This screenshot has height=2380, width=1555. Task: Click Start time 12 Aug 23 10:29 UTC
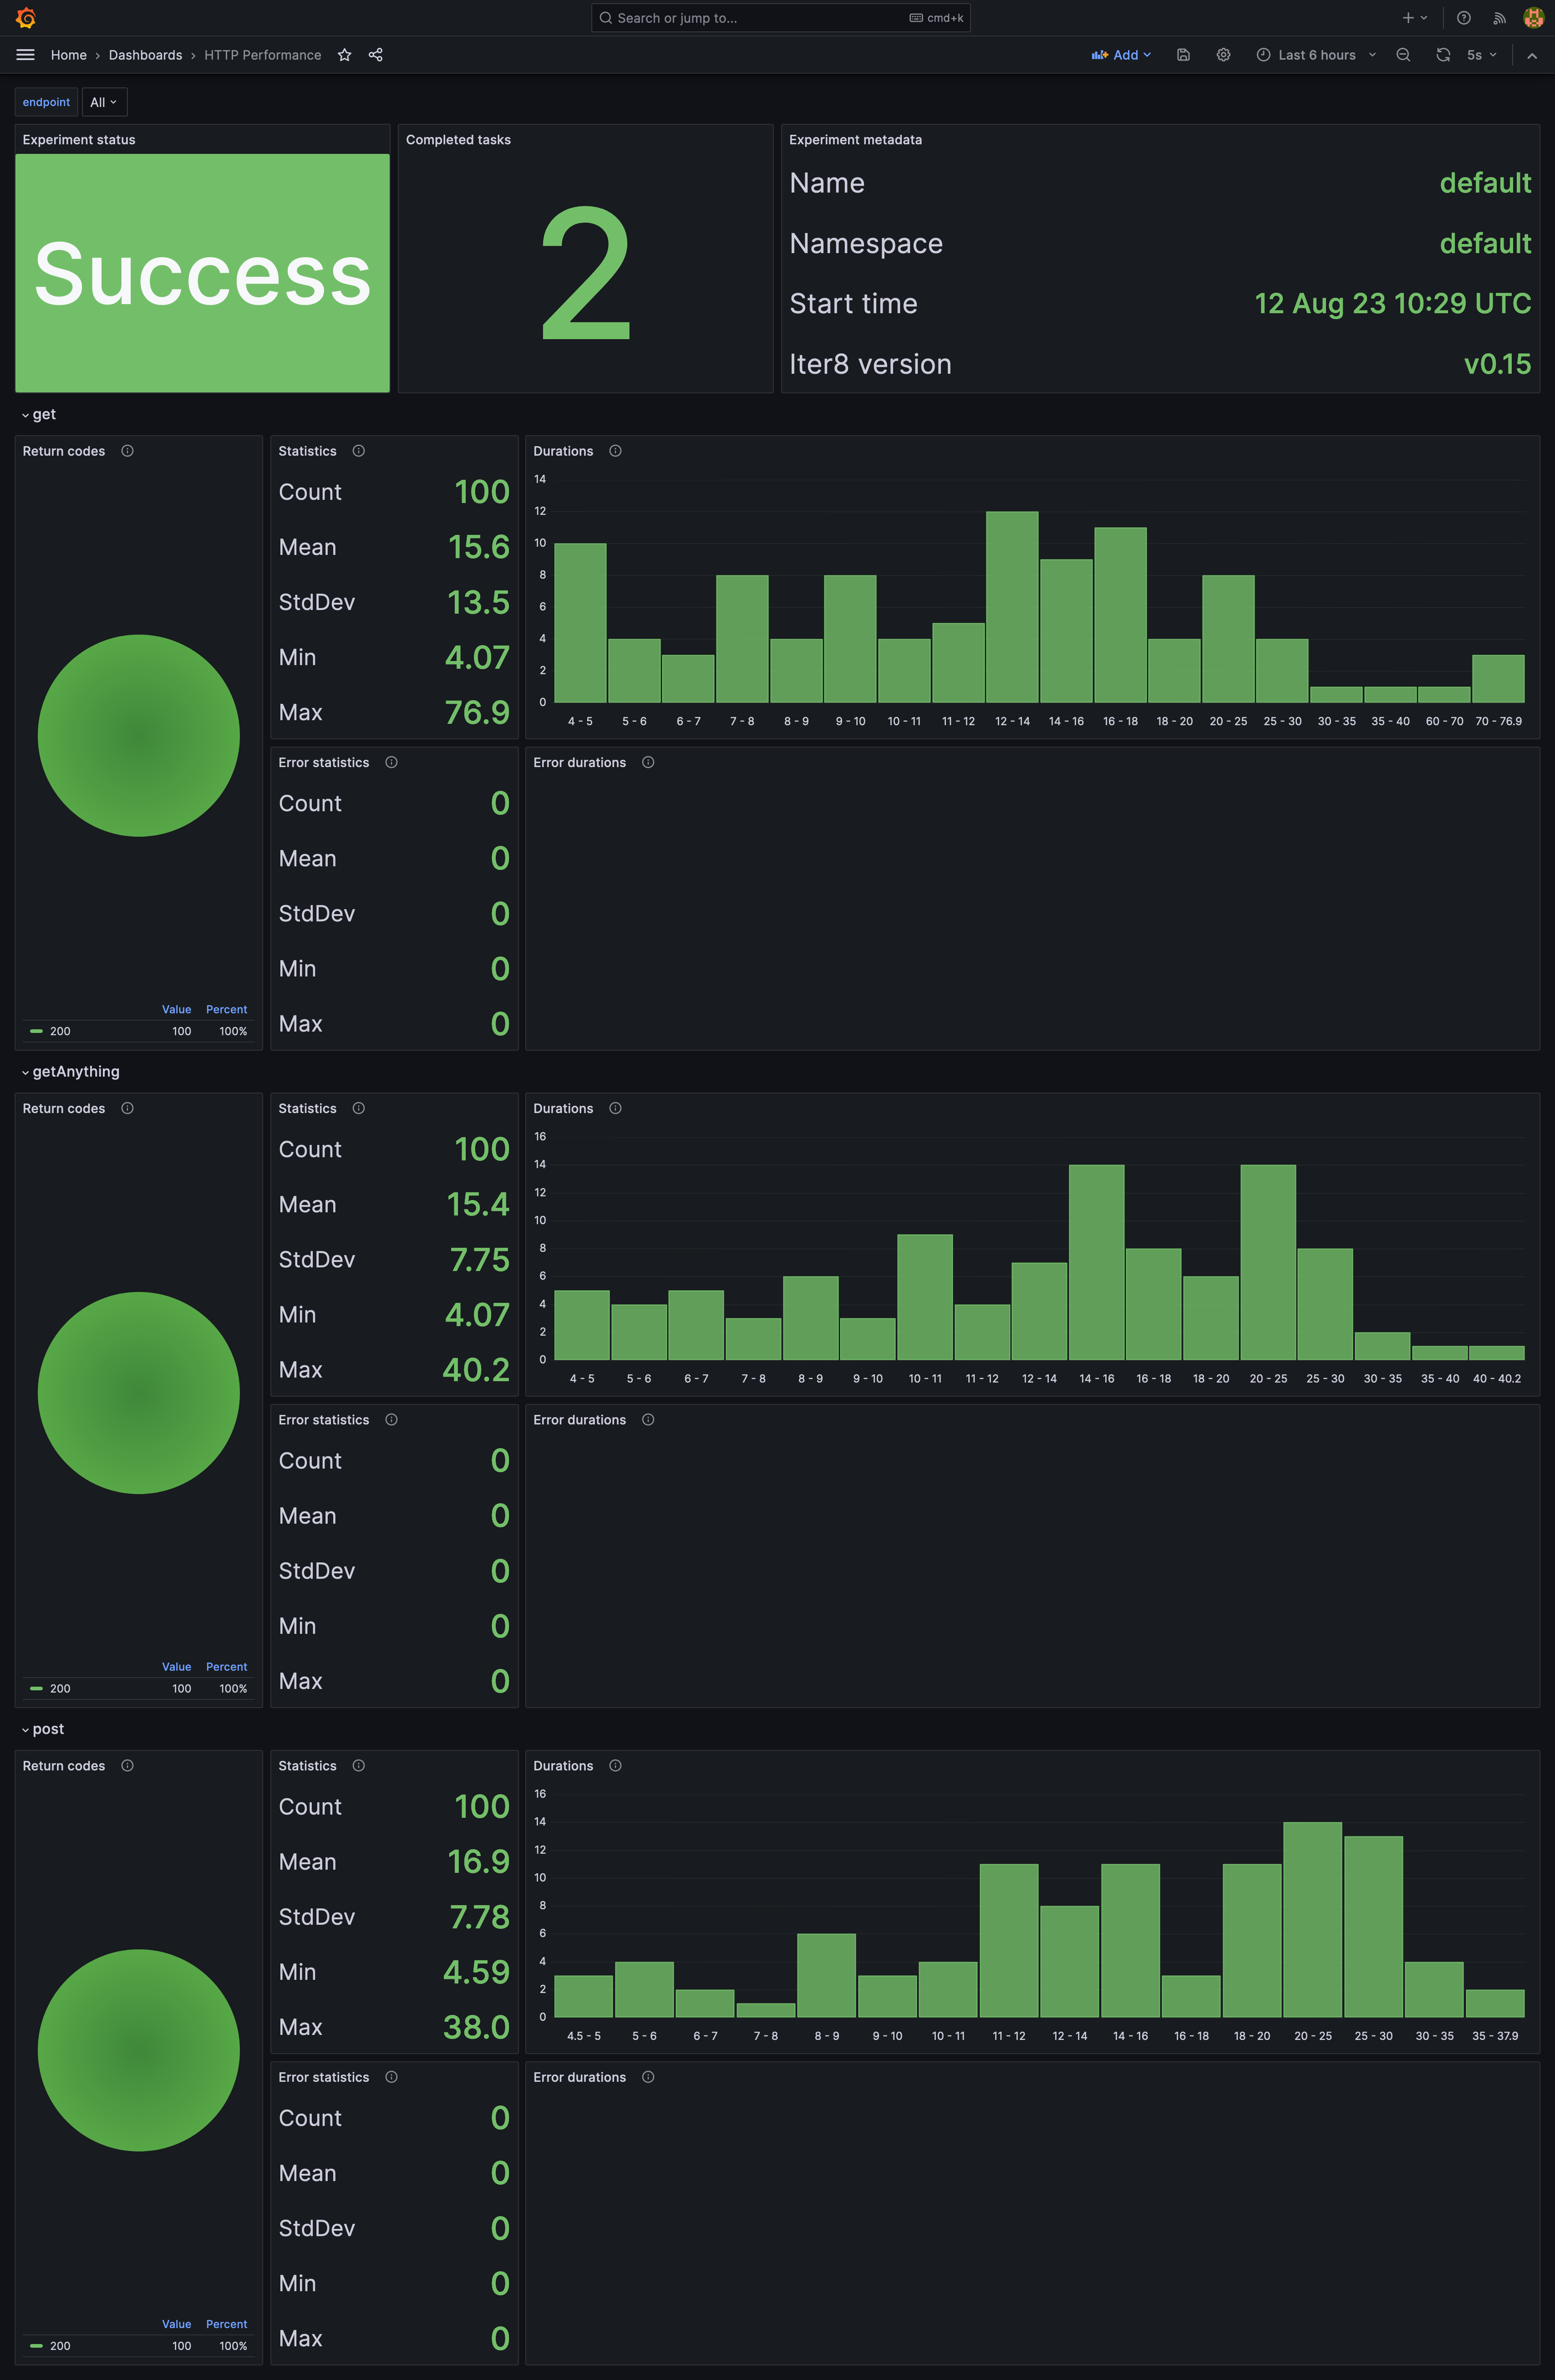(1392, 303)
